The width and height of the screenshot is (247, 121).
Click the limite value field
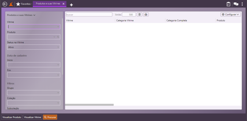click(129, 15)
